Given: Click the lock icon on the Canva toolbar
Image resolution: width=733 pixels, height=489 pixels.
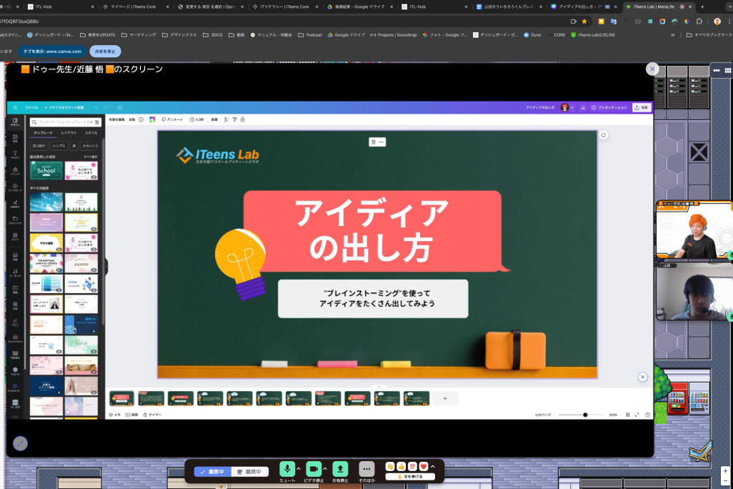Looking at the screenshot, I should point(243,119).
